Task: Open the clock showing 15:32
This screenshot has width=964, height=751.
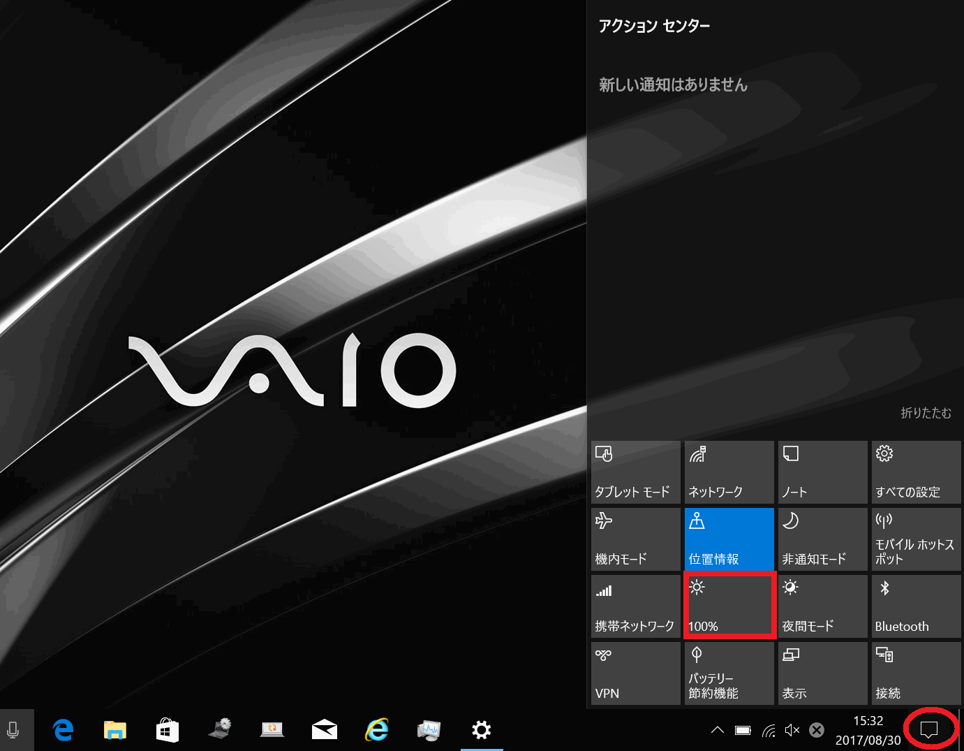Action: click(x=868, y=731)
